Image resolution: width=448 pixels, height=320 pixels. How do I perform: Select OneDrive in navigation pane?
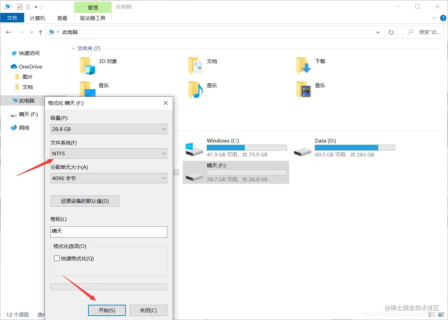pos(31,67)
